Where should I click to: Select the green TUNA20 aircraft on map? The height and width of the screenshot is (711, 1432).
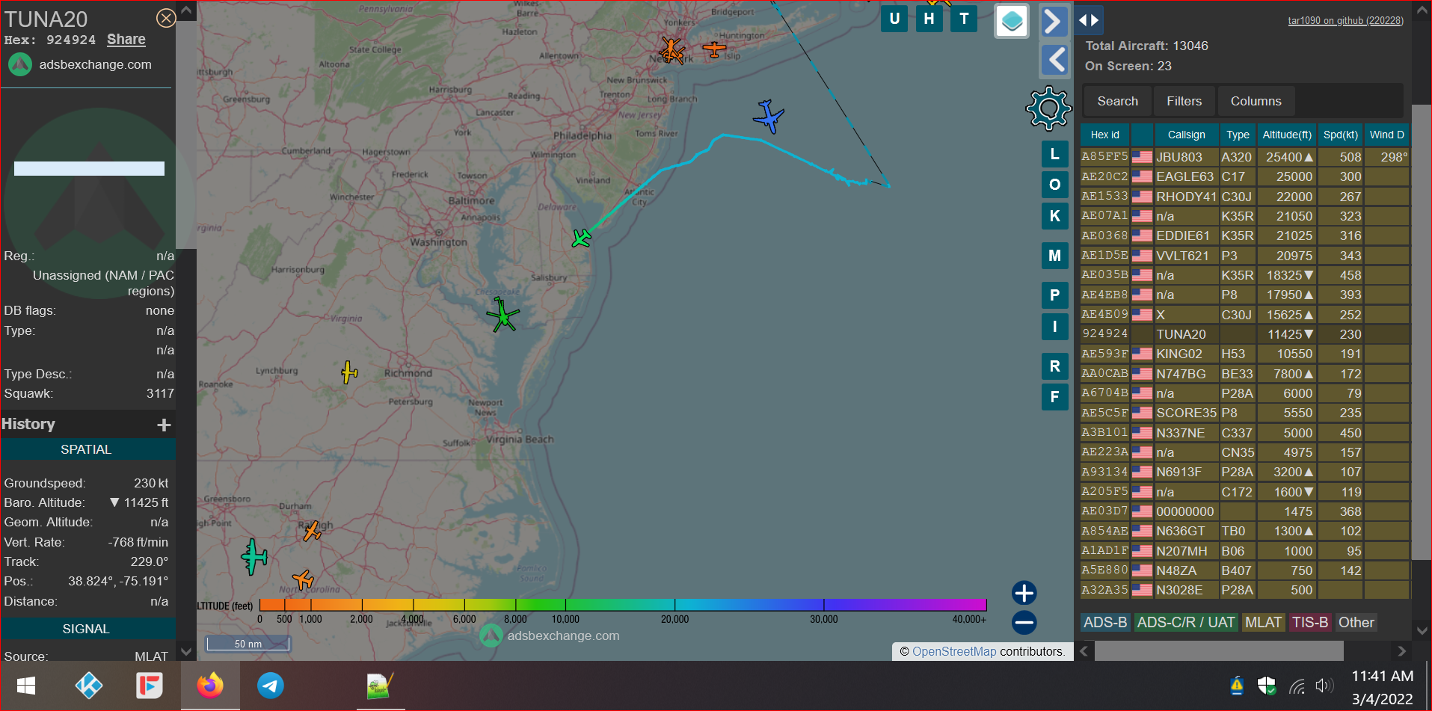point(581,238)
